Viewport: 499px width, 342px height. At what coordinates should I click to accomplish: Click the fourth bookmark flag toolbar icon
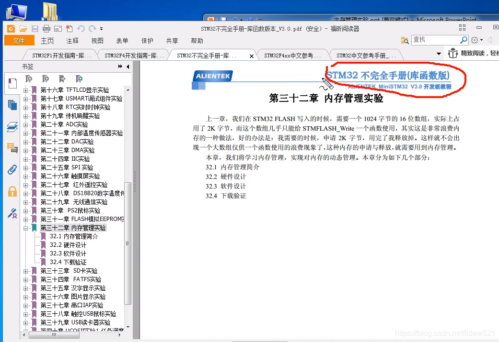tap(79, 79)
